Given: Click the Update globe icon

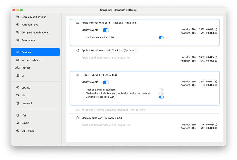Looking at the screenshot, I should 18,88.
